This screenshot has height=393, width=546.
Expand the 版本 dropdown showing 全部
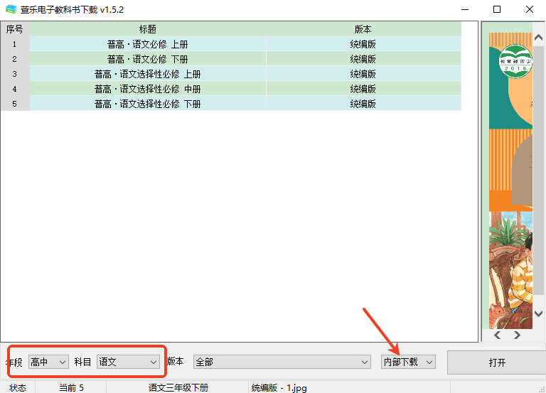click(282, 362)
